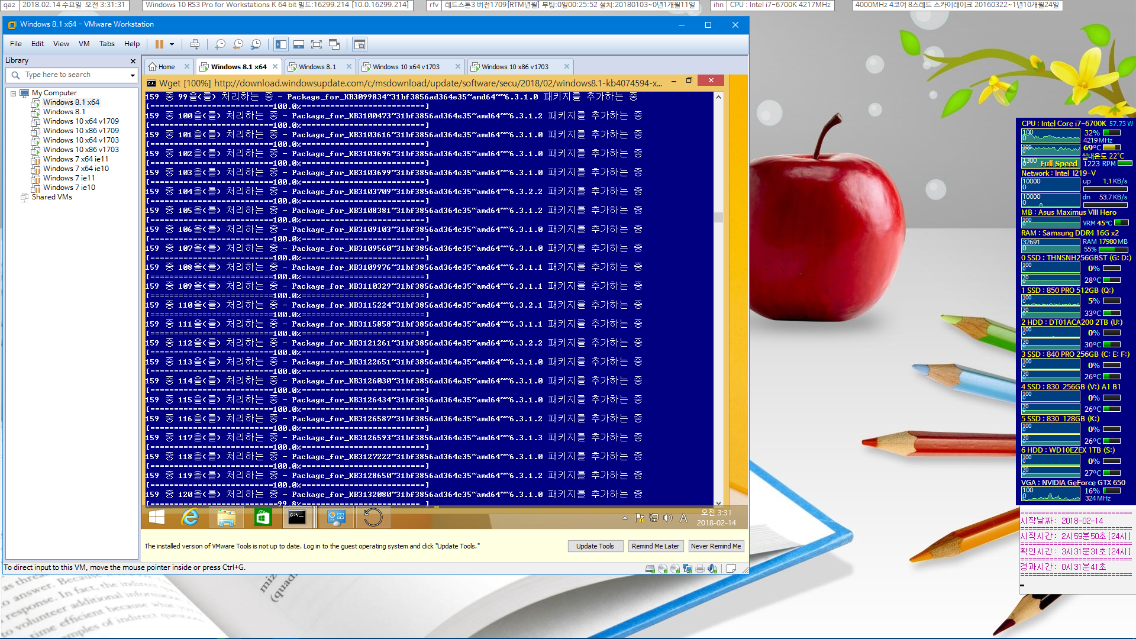Toggle console view toolbar icon
The image size is (1136, 639).
(359, 44)
